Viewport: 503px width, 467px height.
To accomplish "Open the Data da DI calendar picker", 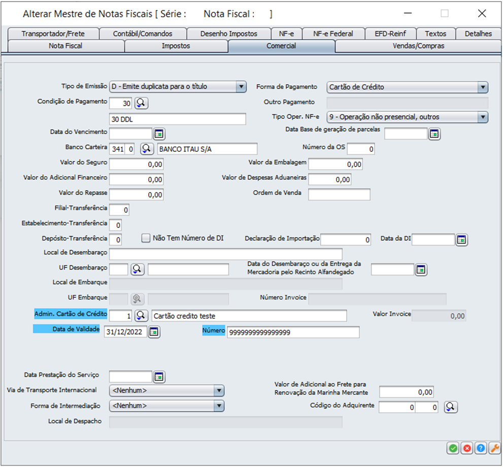I will point(461,240).
